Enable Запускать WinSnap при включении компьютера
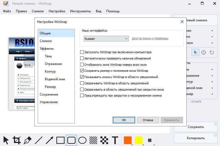The height and width of the screenshot is (146, 220). tap(82, 52)
